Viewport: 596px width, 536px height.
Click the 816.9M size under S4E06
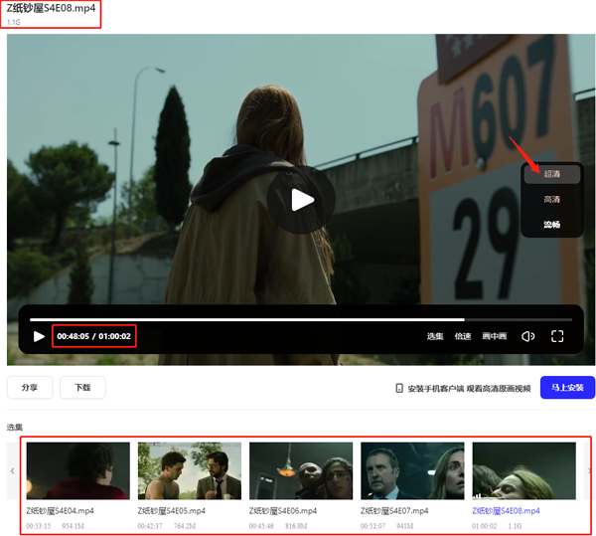296,526
